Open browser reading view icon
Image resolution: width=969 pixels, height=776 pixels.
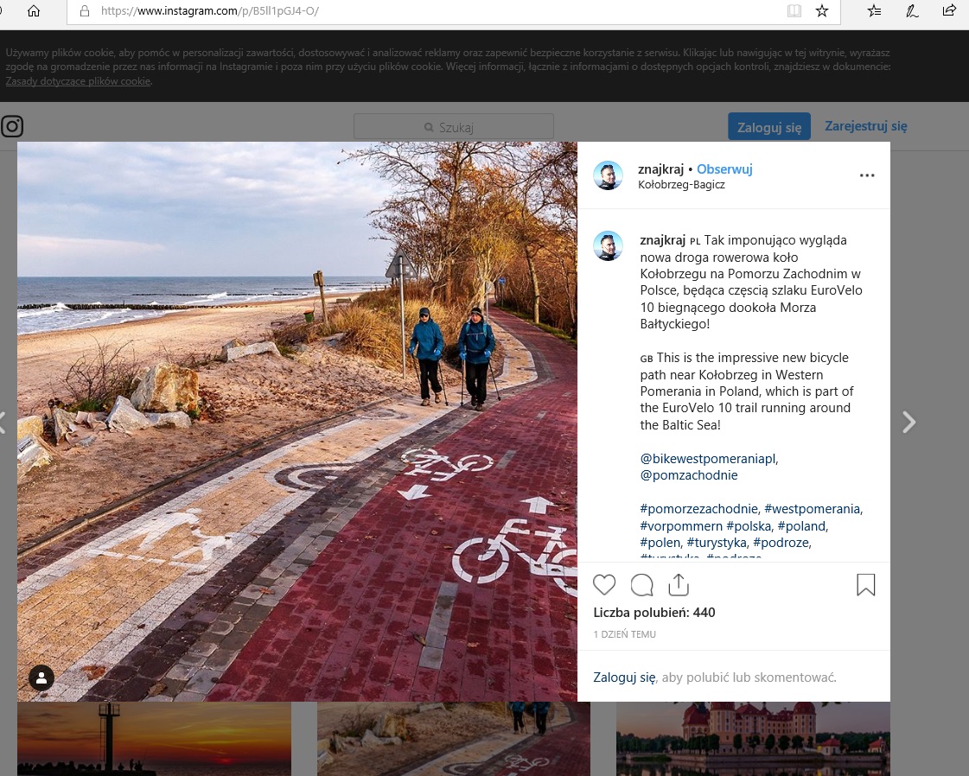pos(794,11)
